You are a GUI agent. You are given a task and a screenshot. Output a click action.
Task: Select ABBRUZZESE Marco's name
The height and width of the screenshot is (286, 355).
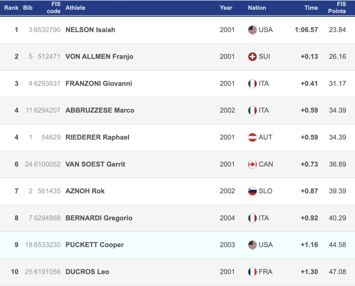[x=100, y=110]
